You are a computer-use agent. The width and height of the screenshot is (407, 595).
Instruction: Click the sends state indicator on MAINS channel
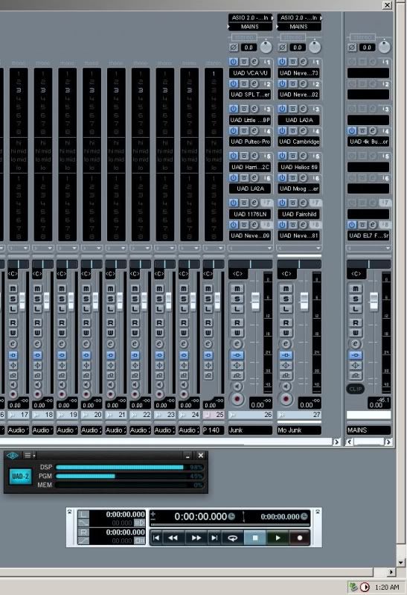point(356,375)
